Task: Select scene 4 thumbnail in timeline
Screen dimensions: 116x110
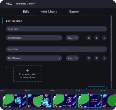Action: pyautogui.click(x=90, y=101)
